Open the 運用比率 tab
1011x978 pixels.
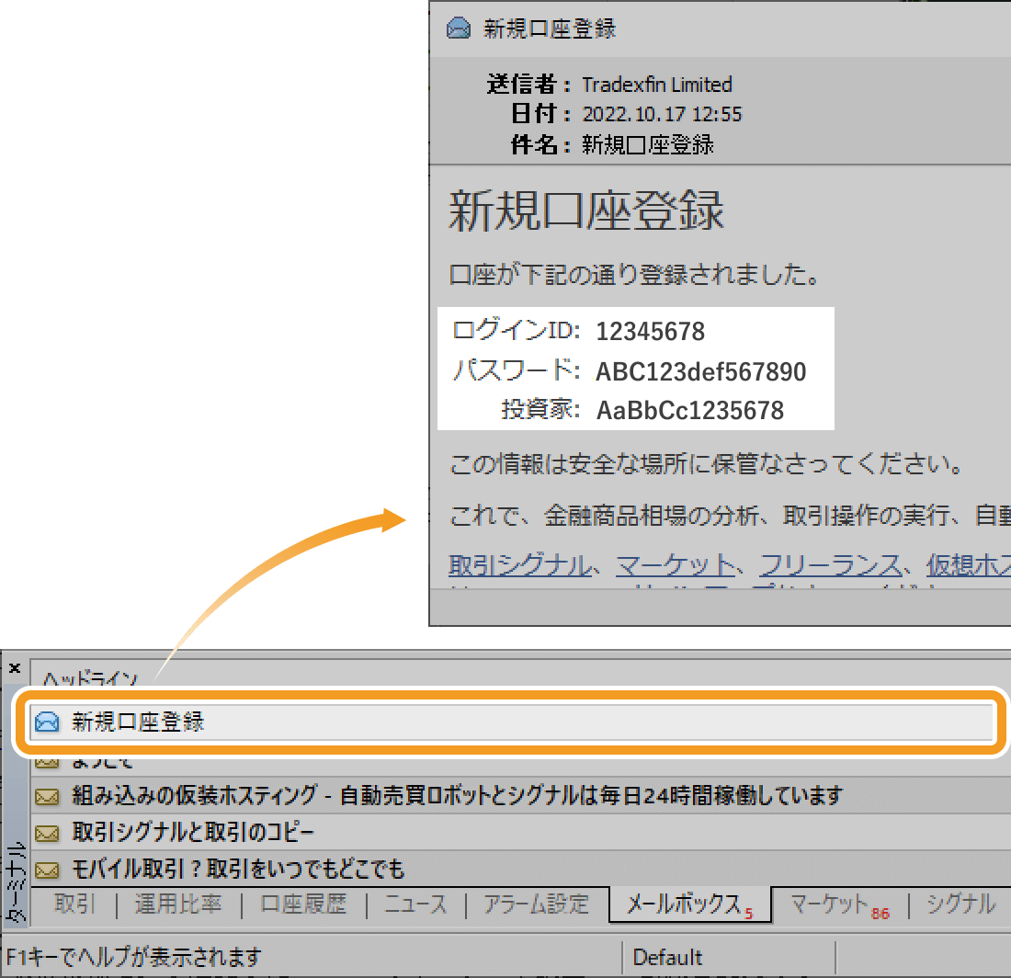point(178,904)
